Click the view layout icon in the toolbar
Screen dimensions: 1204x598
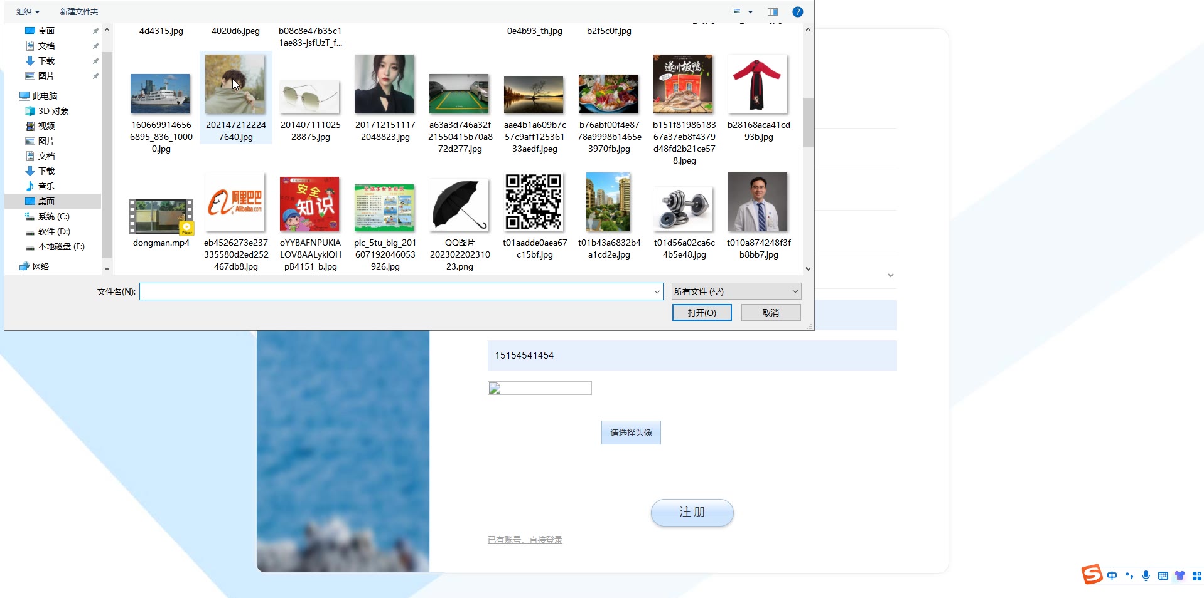click(x=737, y=11)
